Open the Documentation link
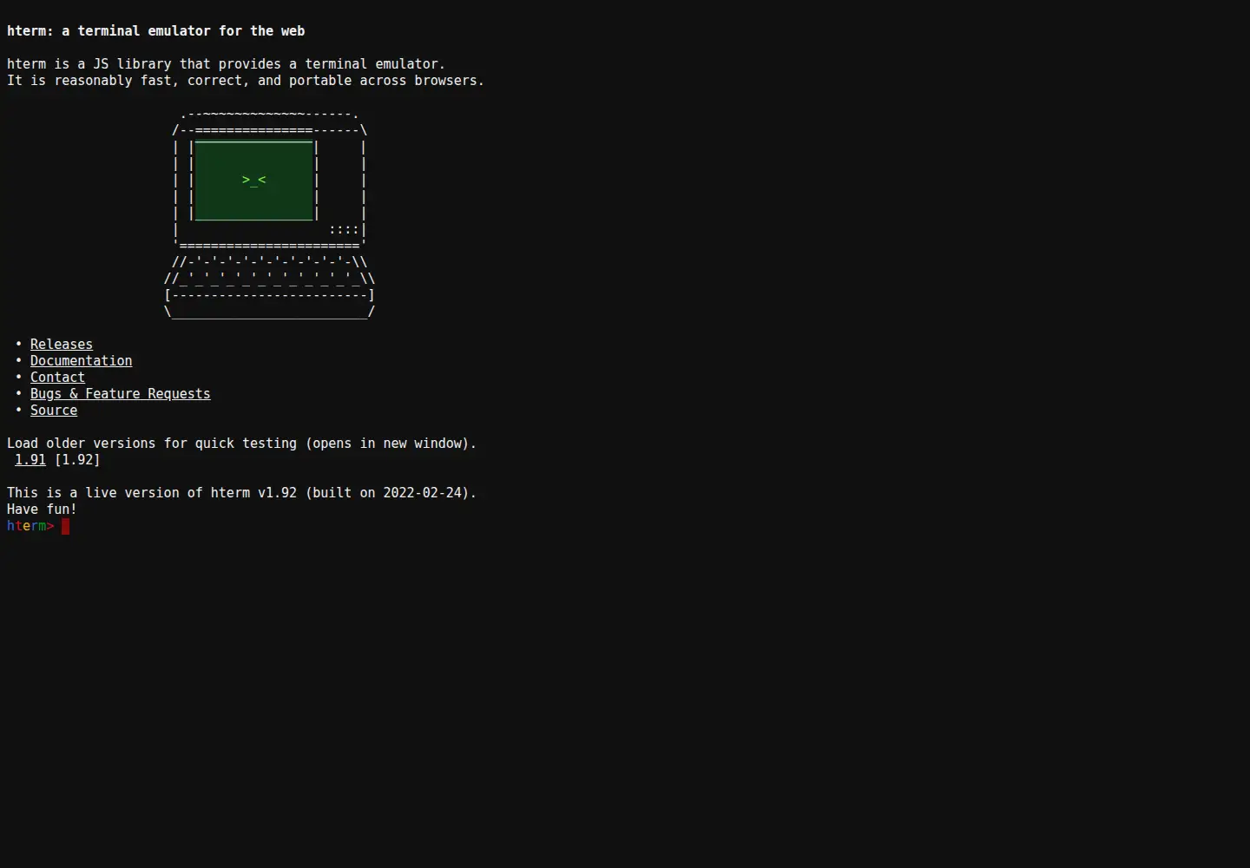This screenshot has width=1250, height=868. click(82, 361)
